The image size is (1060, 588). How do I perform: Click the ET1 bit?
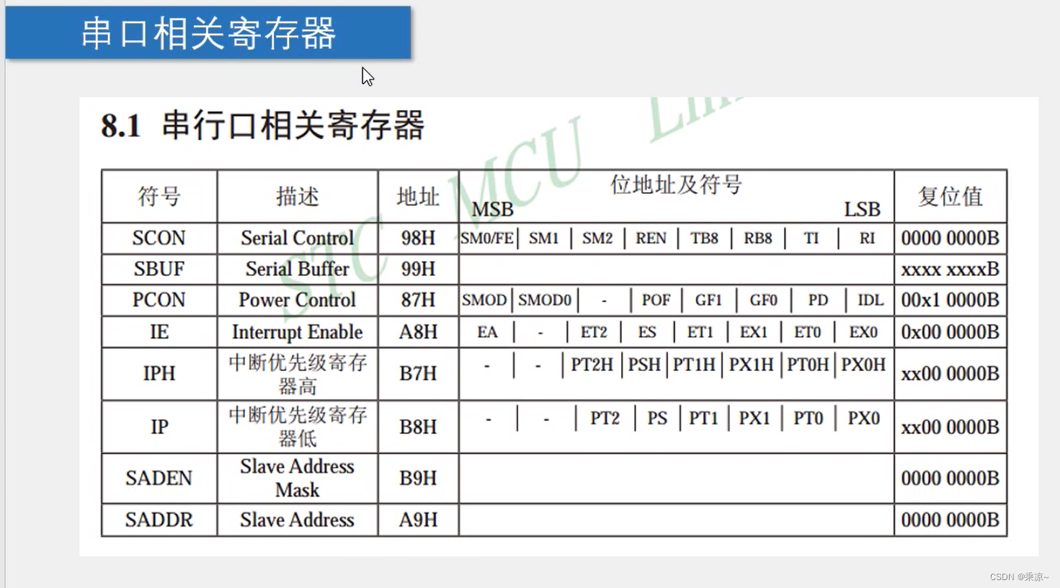[700, 332]
